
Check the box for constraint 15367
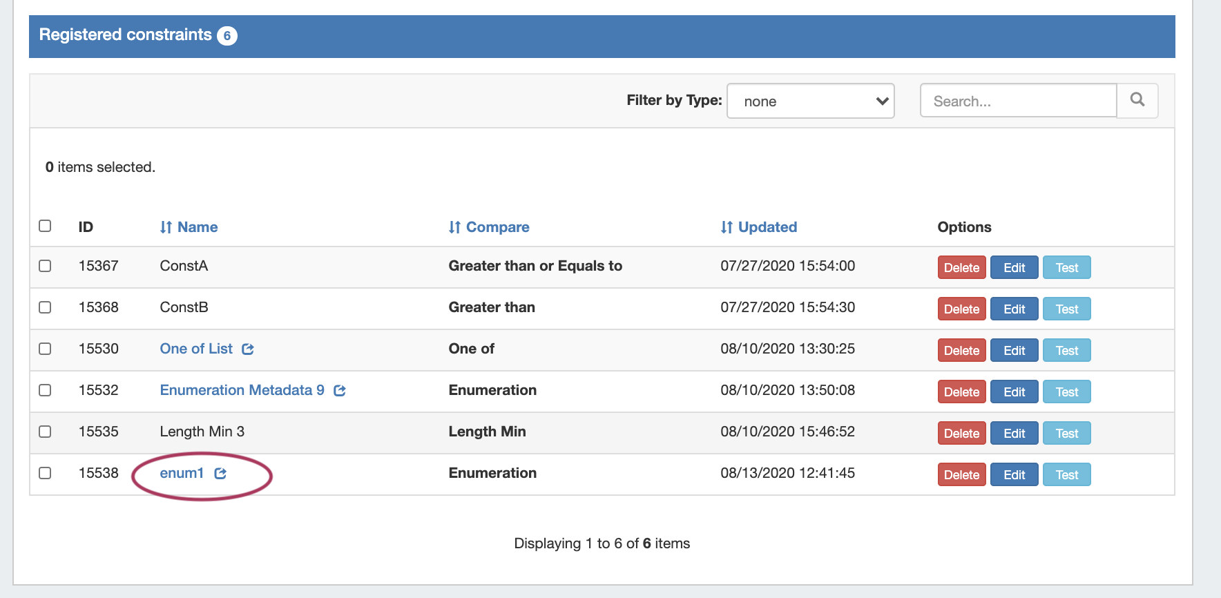click(45, 266)
